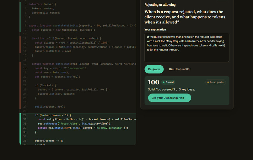The height and width of the screenshot is (160, 253).
Task: Click the Re-grade button
Action: pos(154,69)
